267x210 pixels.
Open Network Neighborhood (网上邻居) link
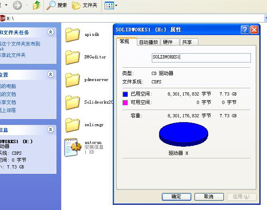[8, 110]
